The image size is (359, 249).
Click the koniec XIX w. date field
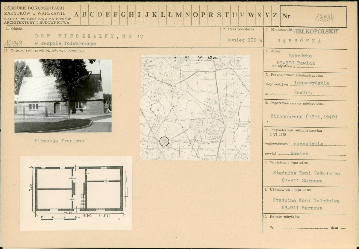(245, 40)
